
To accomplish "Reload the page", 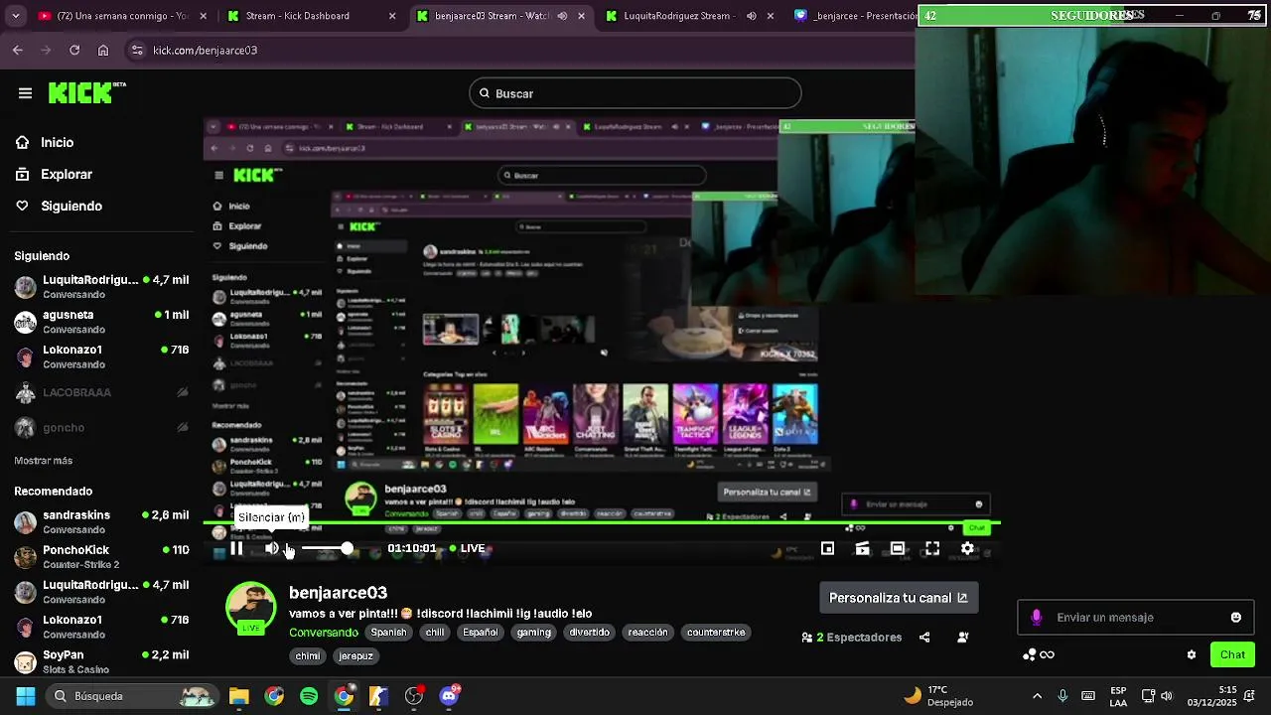I will (x=74, y=50).
